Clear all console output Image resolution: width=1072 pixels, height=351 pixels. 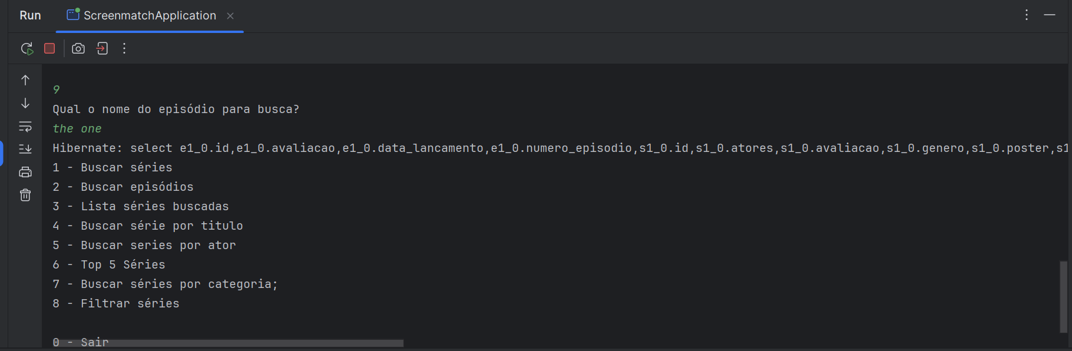coord(25,195)
